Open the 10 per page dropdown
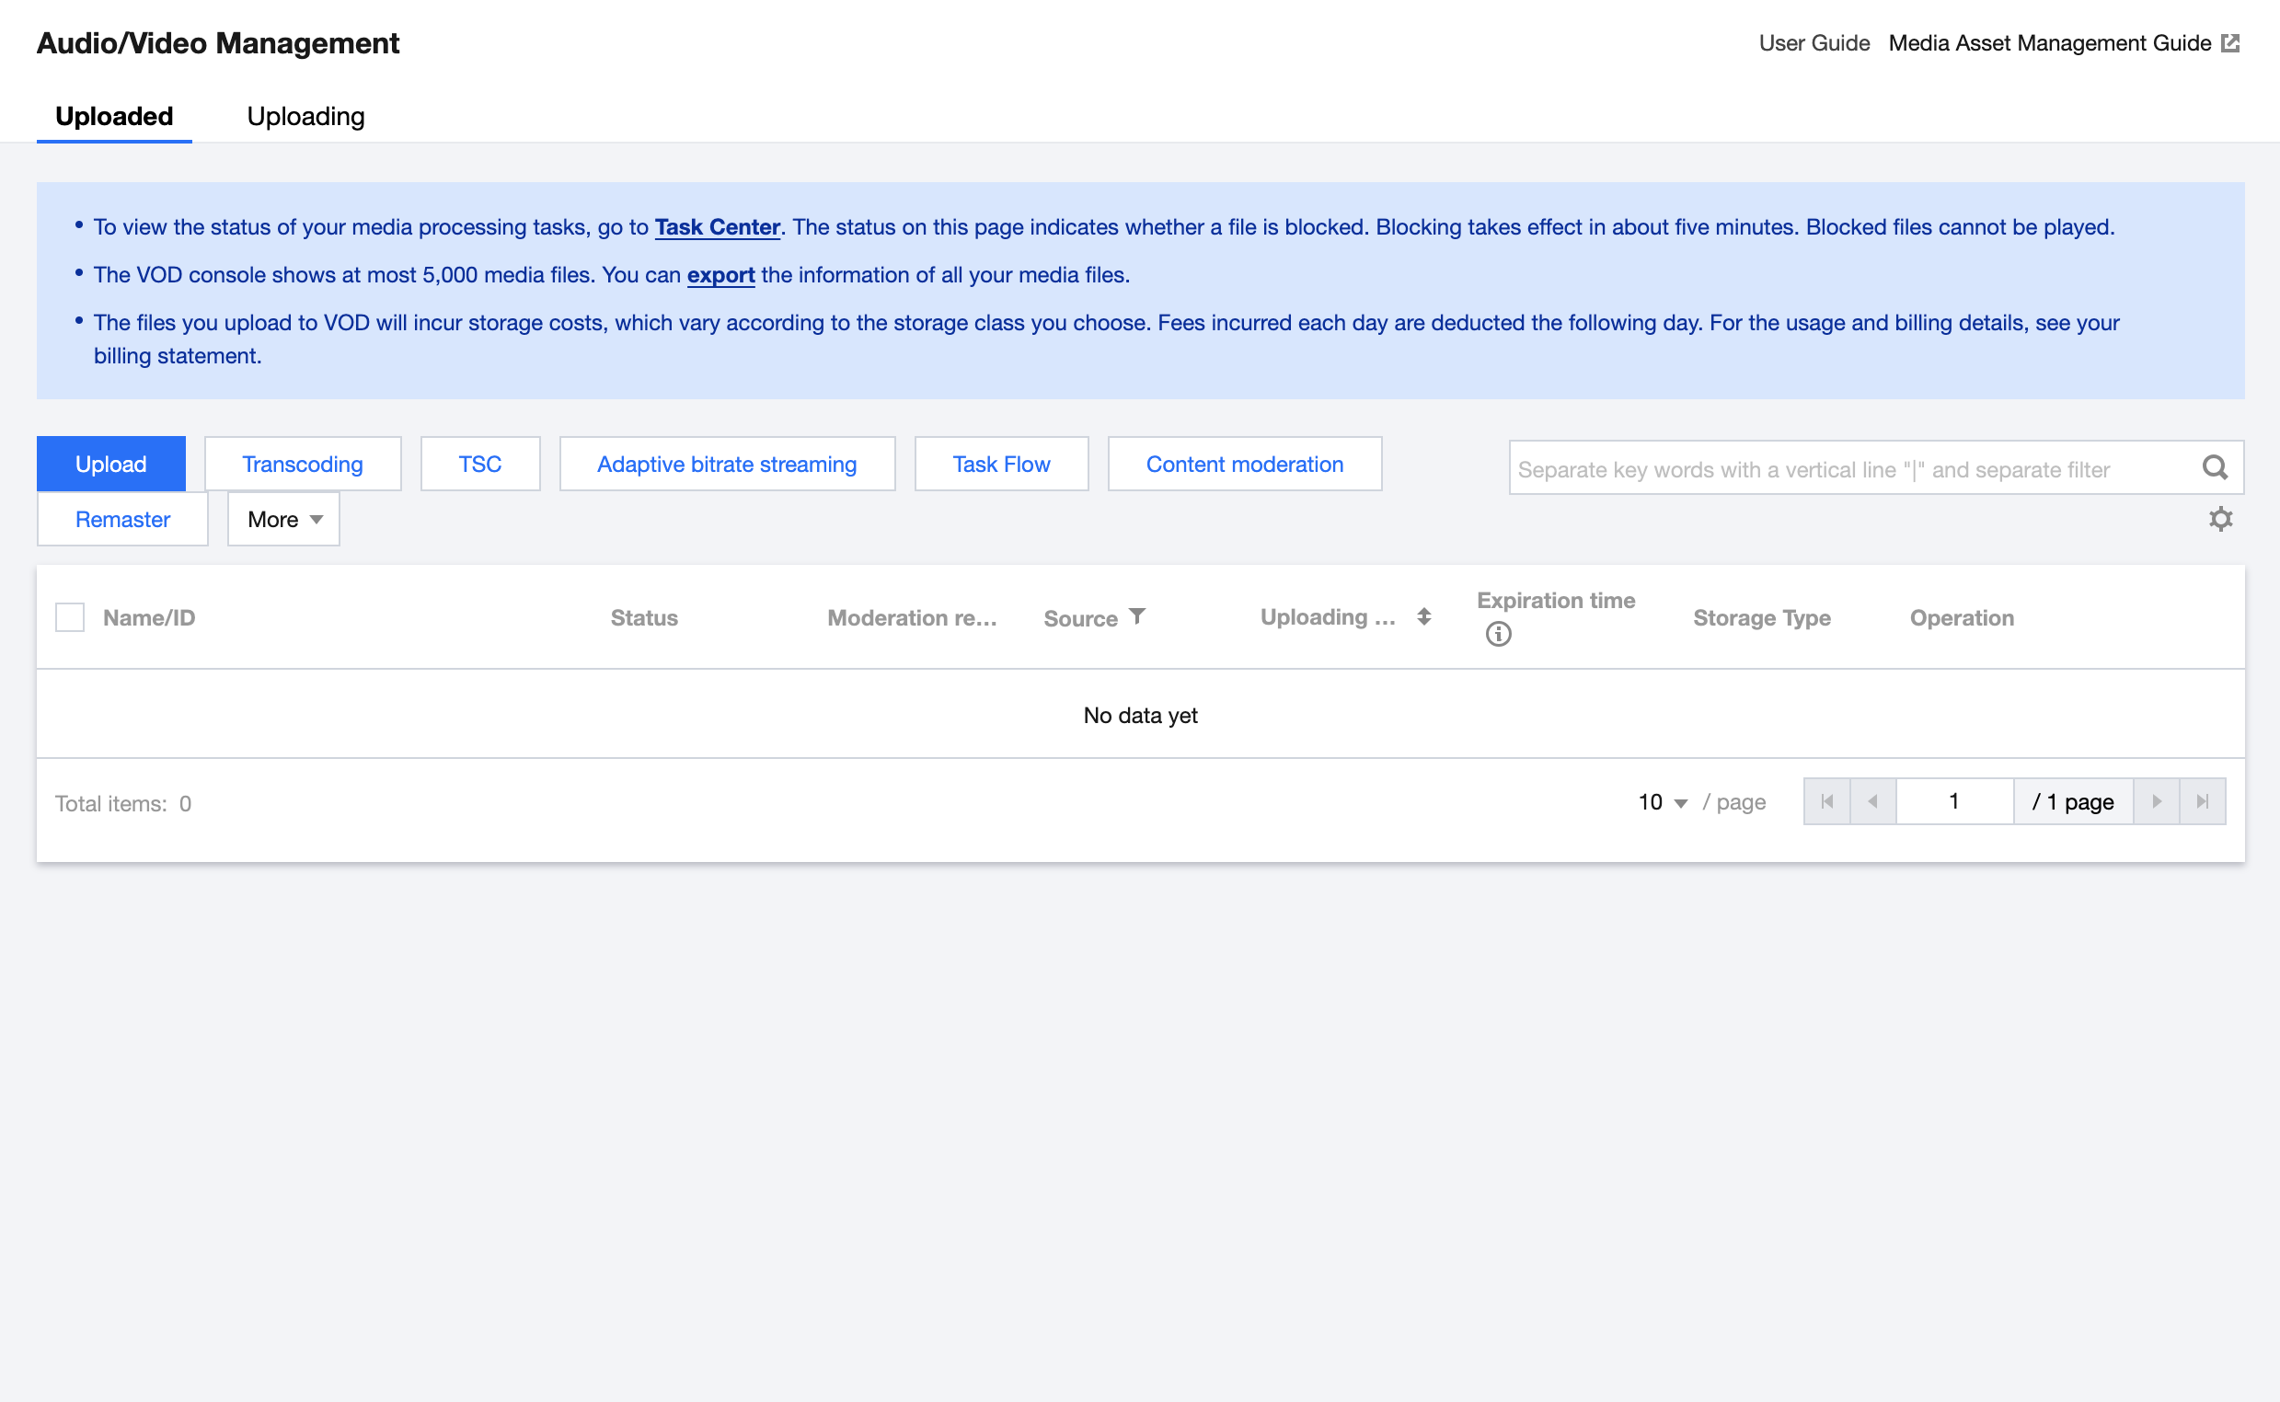 (x=1662, y=802)
